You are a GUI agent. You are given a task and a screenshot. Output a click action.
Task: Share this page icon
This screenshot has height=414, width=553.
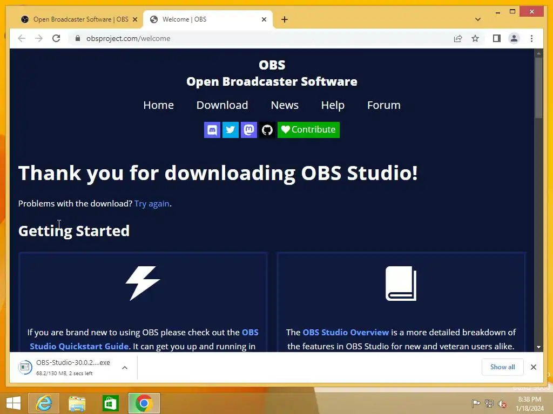point(458,38)
